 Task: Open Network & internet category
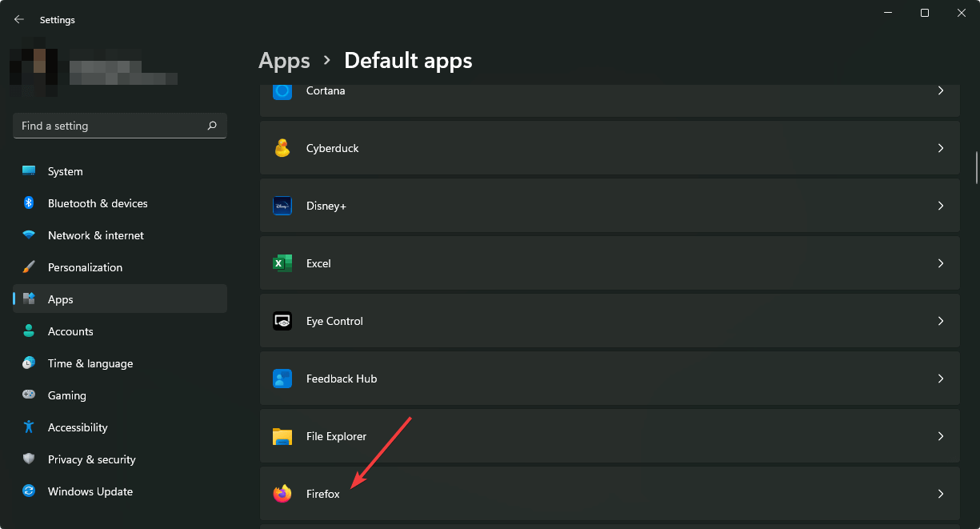point(120,235)
